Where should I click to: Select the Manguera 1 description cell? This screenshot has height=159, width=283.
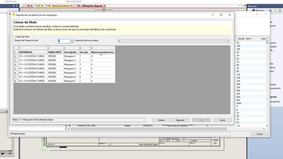(71, 56)
